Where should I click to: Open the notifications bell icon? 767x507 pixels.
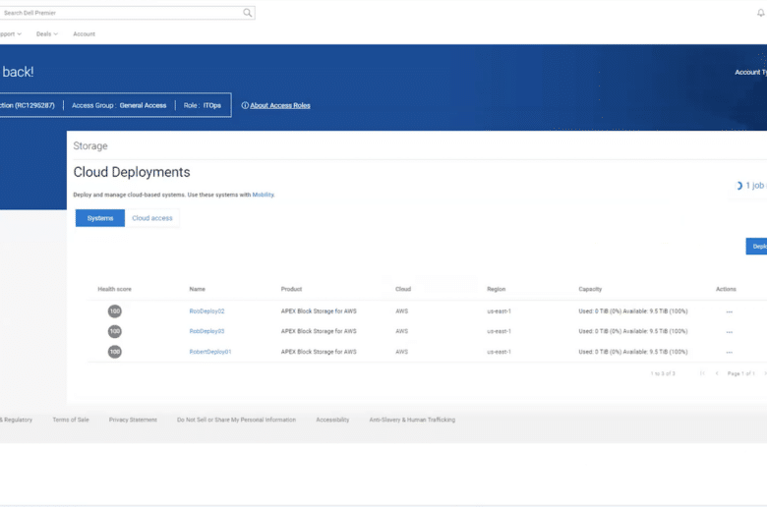(761, 13)
